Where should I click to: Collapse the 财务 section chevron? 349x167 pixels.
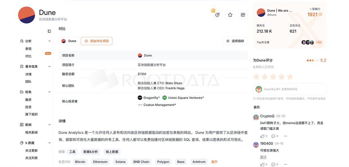coord(49,92)
